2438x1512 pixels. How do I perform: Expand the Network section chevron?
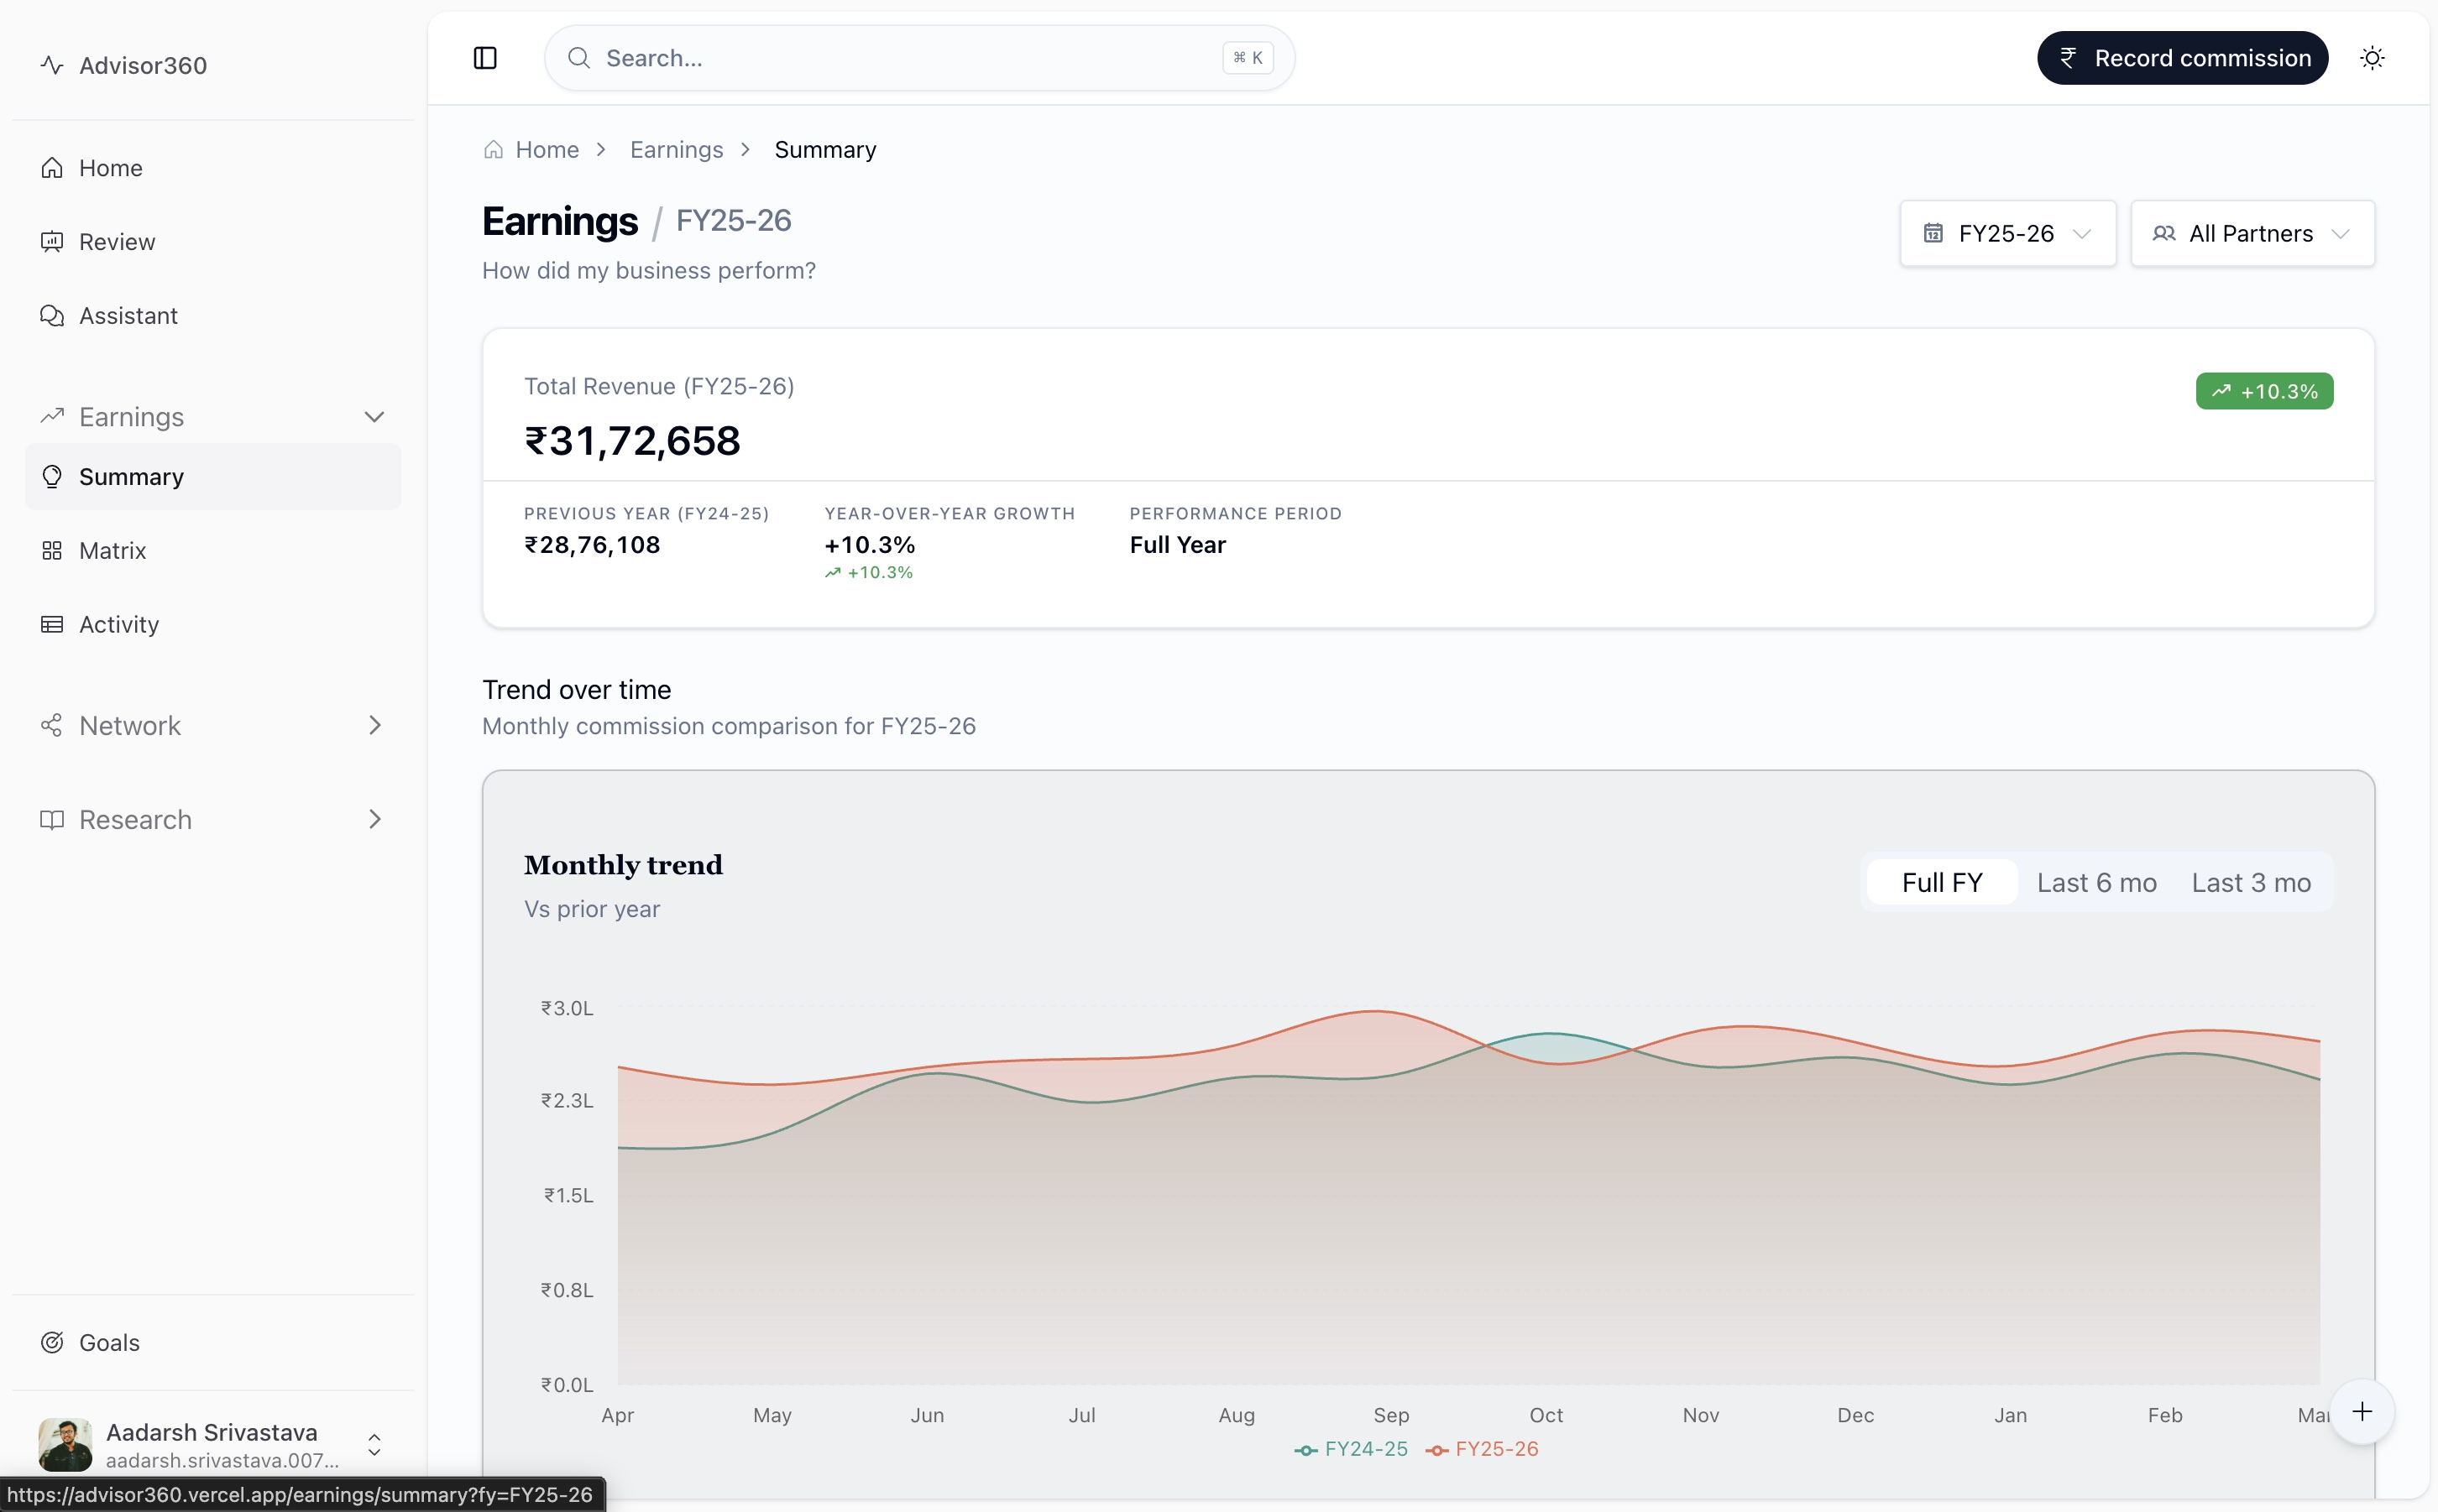point(375,726)
